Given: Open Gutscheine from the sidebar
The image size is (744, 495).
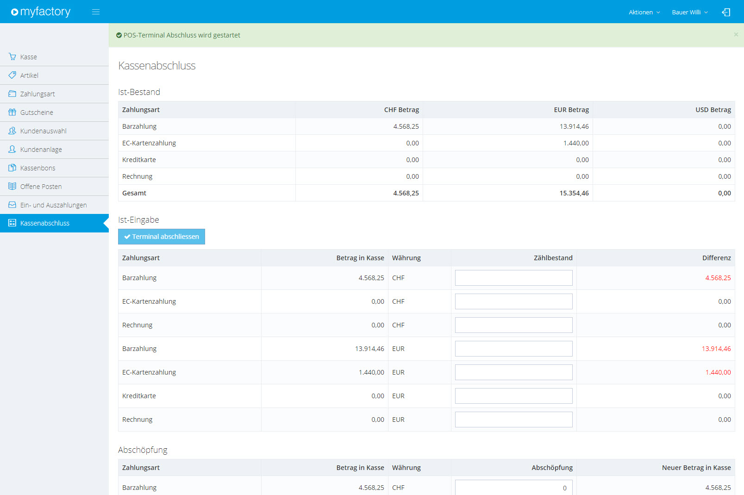Looking at the screenshot, I should click(x=54, y=113).
